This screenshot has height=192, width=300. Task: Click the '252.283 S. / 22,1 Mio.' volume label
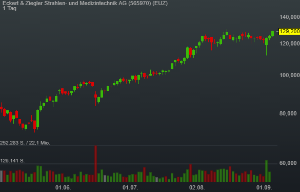(x=25, y=143)
